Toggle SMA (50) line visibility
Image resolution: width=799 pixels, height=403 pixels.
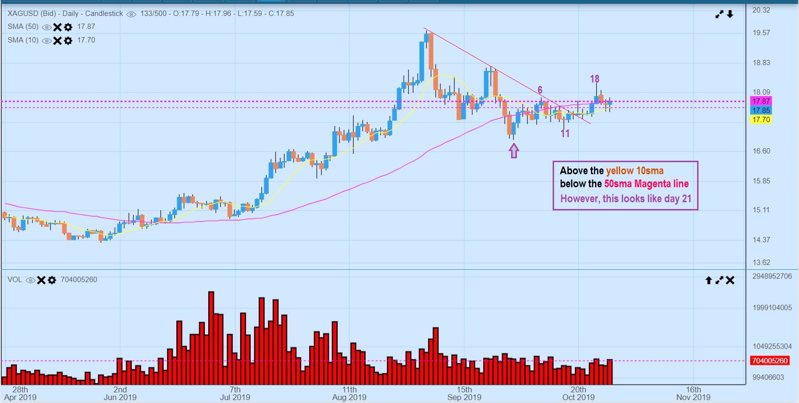pyautogui.click(x=47, y=28)
